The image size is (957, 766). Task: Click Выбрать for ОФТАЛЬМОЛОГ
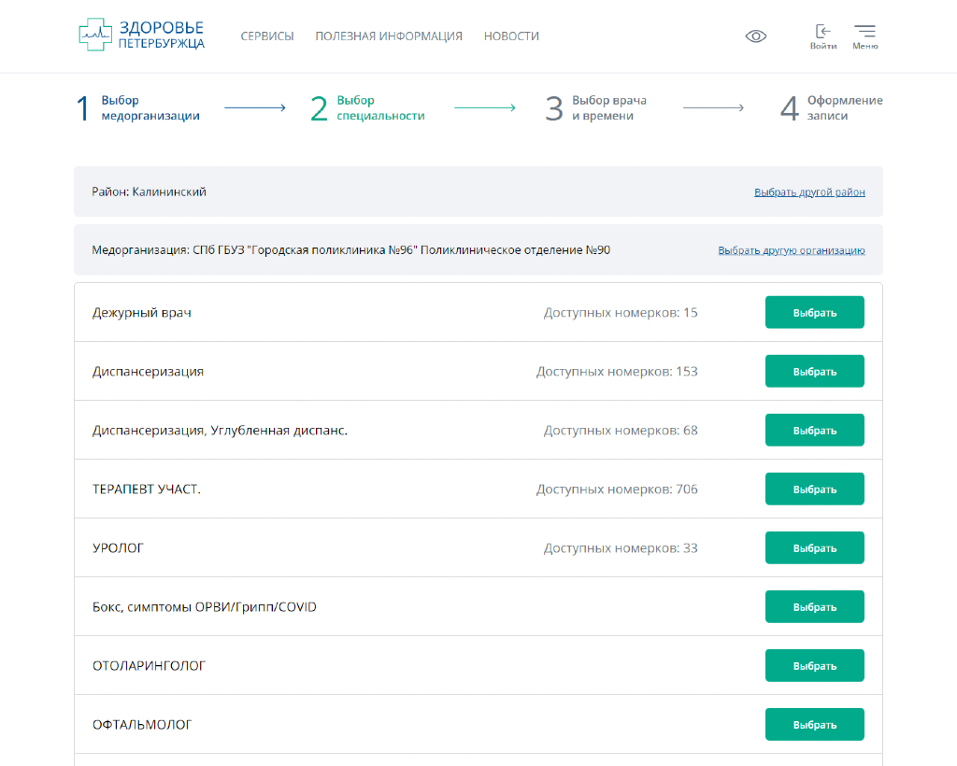click(815, 725)
